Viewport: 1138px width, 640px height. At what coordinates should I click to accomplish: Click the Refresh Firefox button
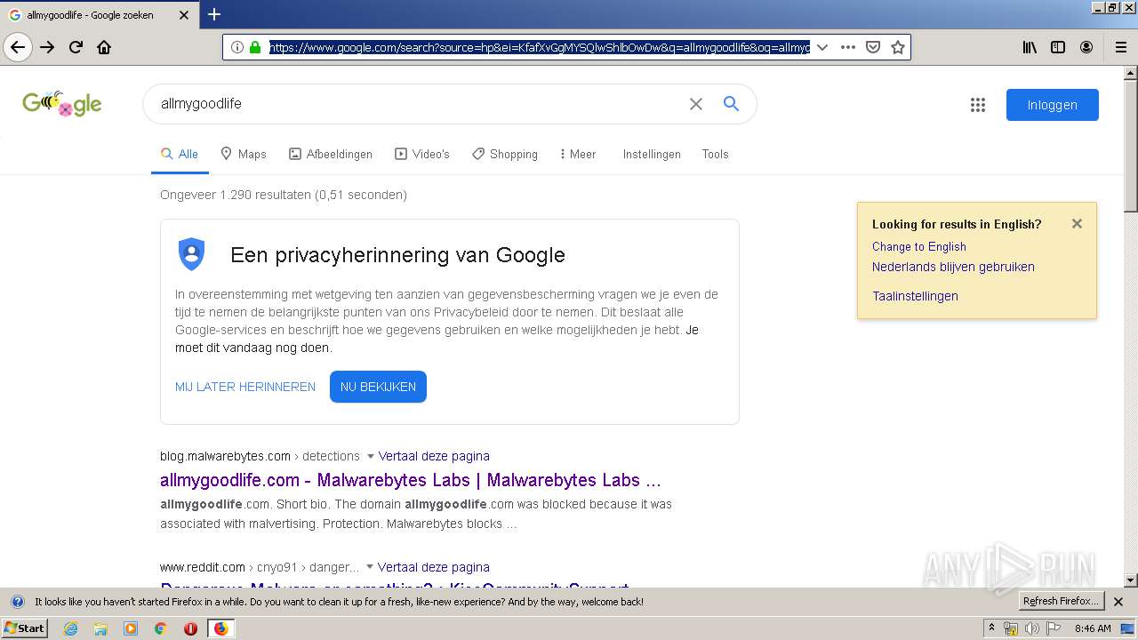pyautogui.click(x=1062, y=601)
